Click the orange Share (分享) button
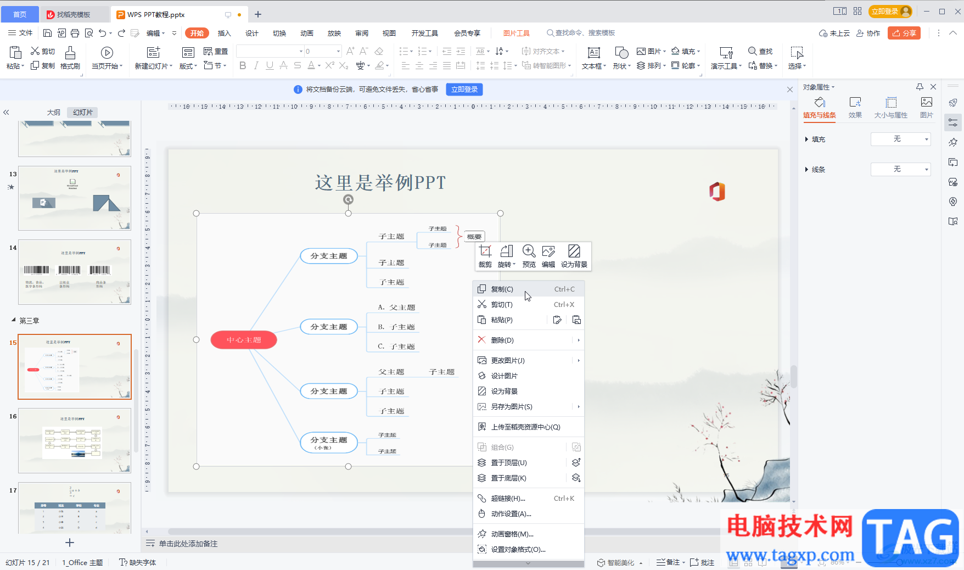Screen dimensions: 964x570 click(x=904, y=33)
